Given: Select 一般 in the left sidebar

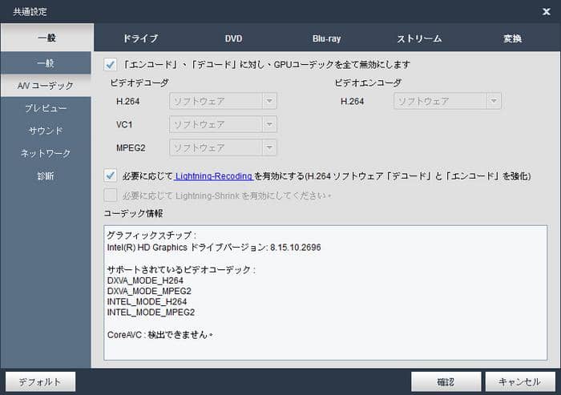Looking at the screenshot, I should pyautogui.click(x=46, y=63).
